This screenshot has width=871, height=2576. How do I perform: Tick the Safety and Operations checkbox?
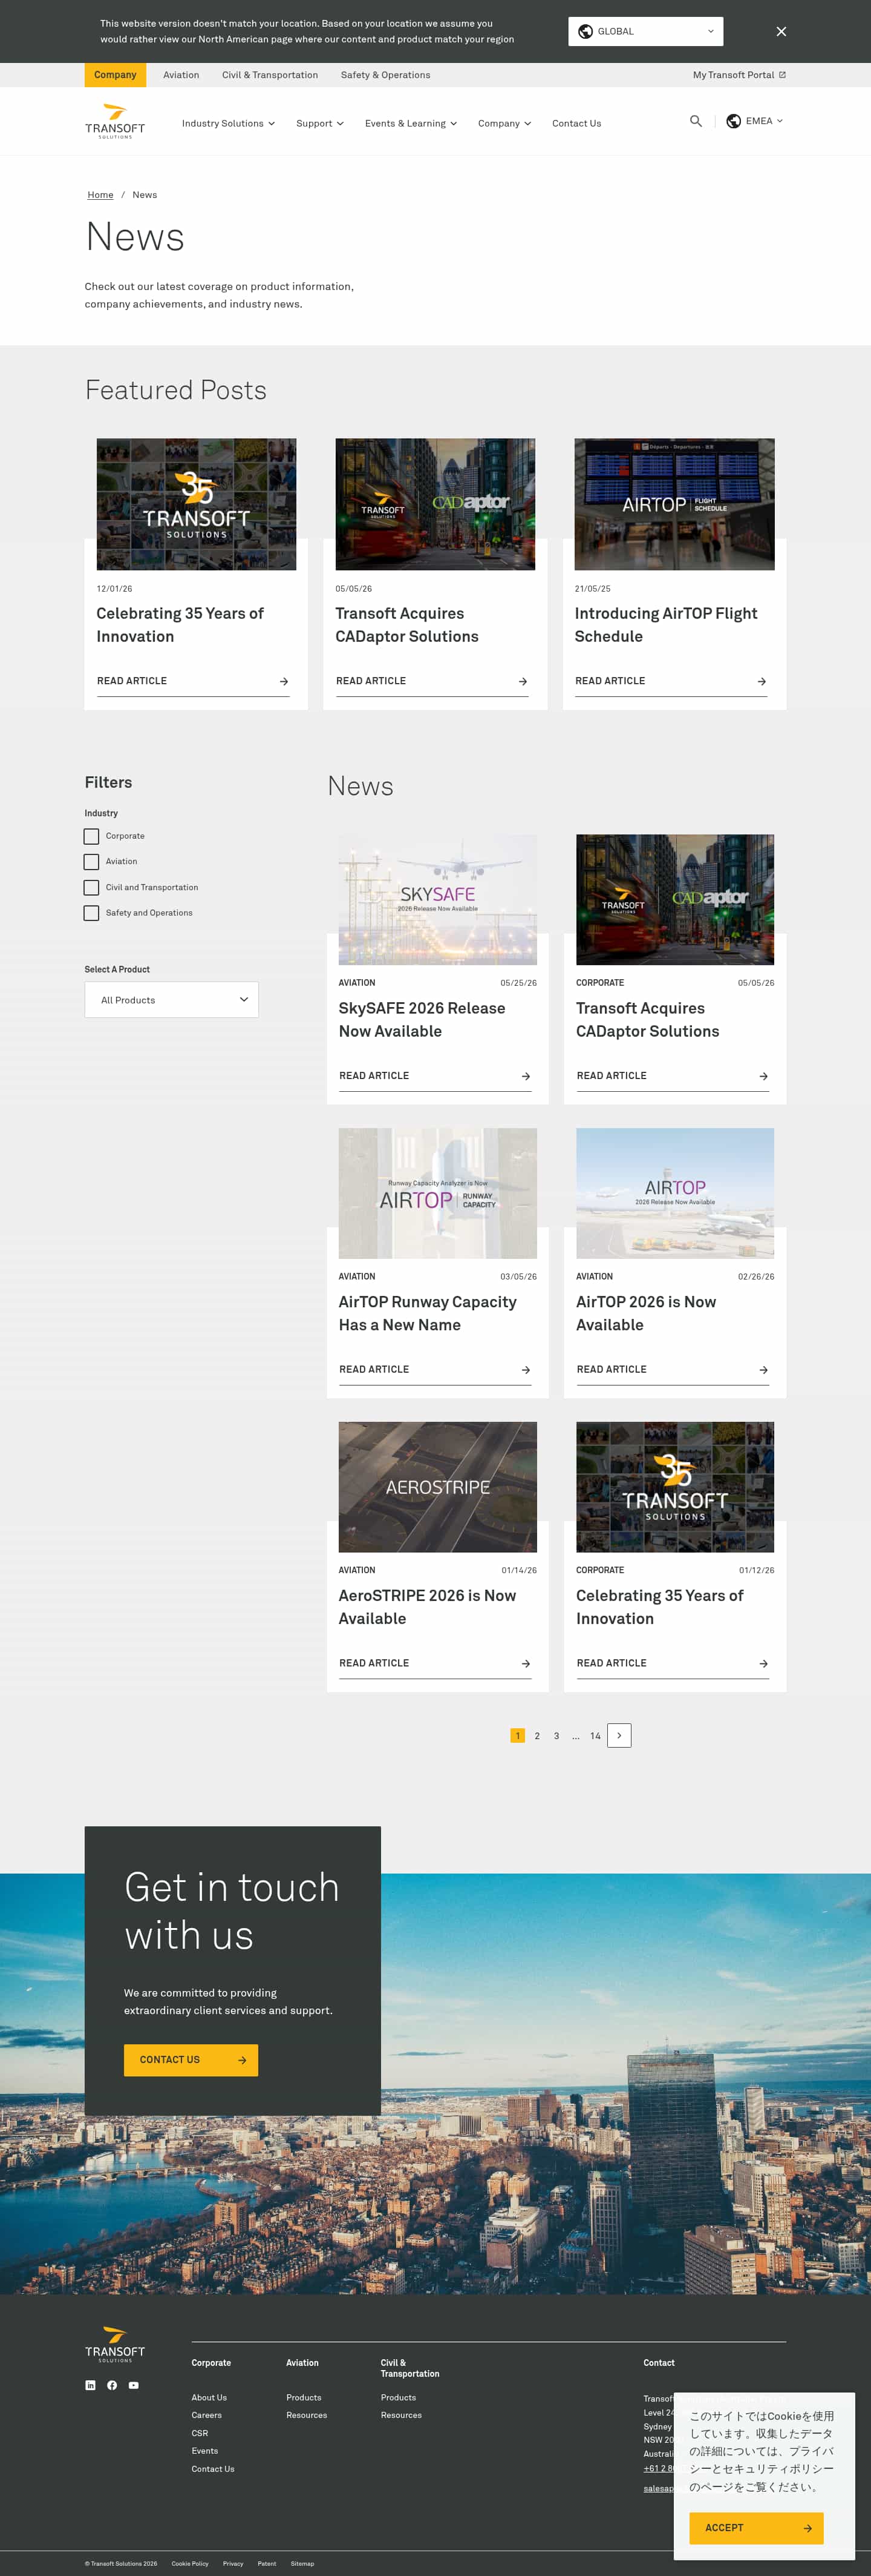(91, 913)
